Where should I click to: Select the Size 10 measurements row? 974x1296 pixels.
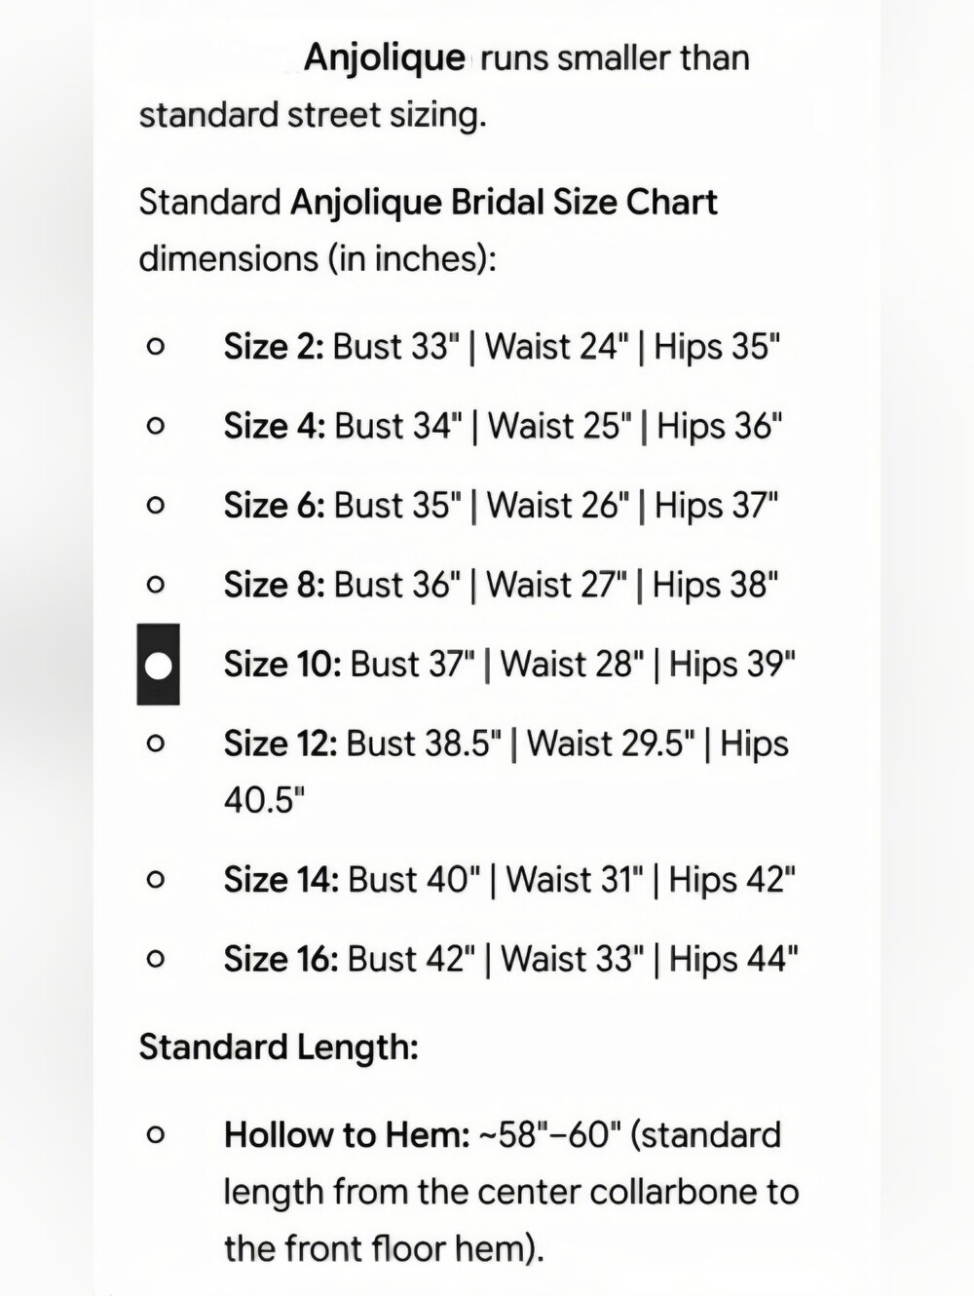509,665
